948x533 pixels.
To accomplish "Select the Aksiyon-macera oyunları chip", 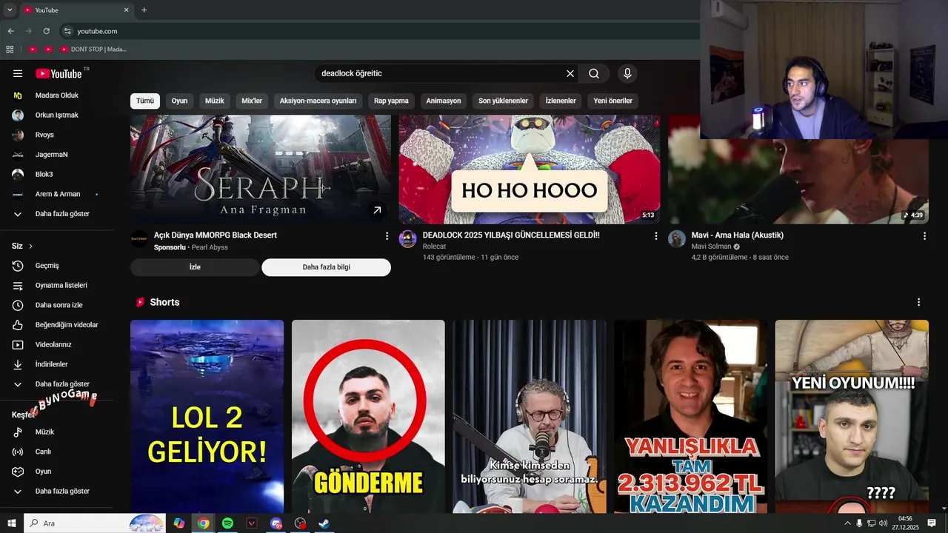I will [318, 101].
